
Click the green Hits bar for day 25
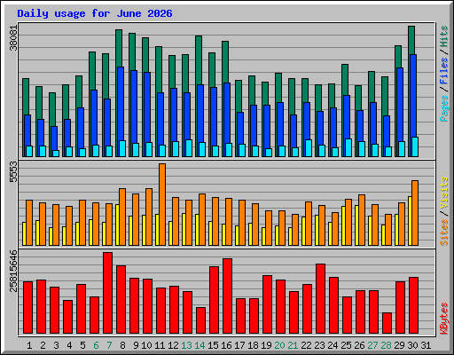point(345,80)
